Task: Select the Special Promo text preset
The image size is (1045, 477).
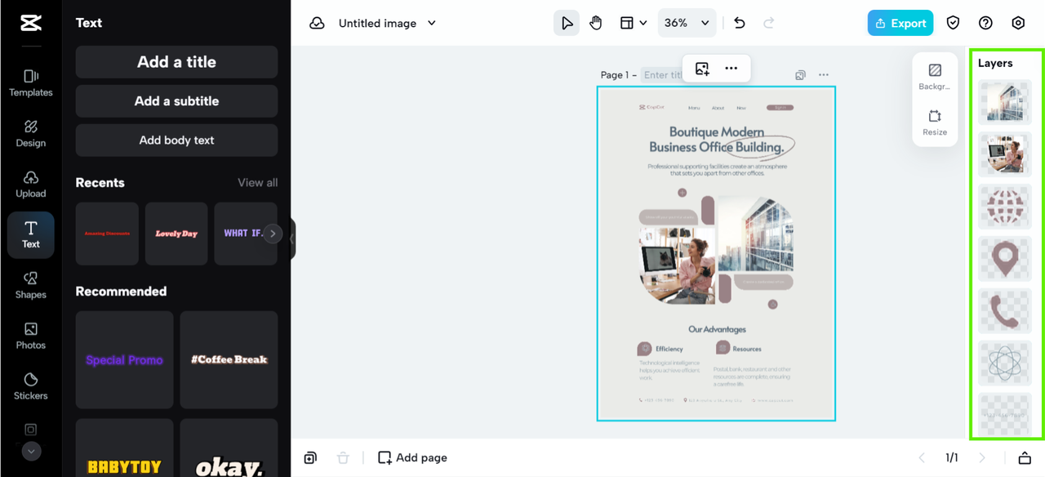Action: (124, 359)
